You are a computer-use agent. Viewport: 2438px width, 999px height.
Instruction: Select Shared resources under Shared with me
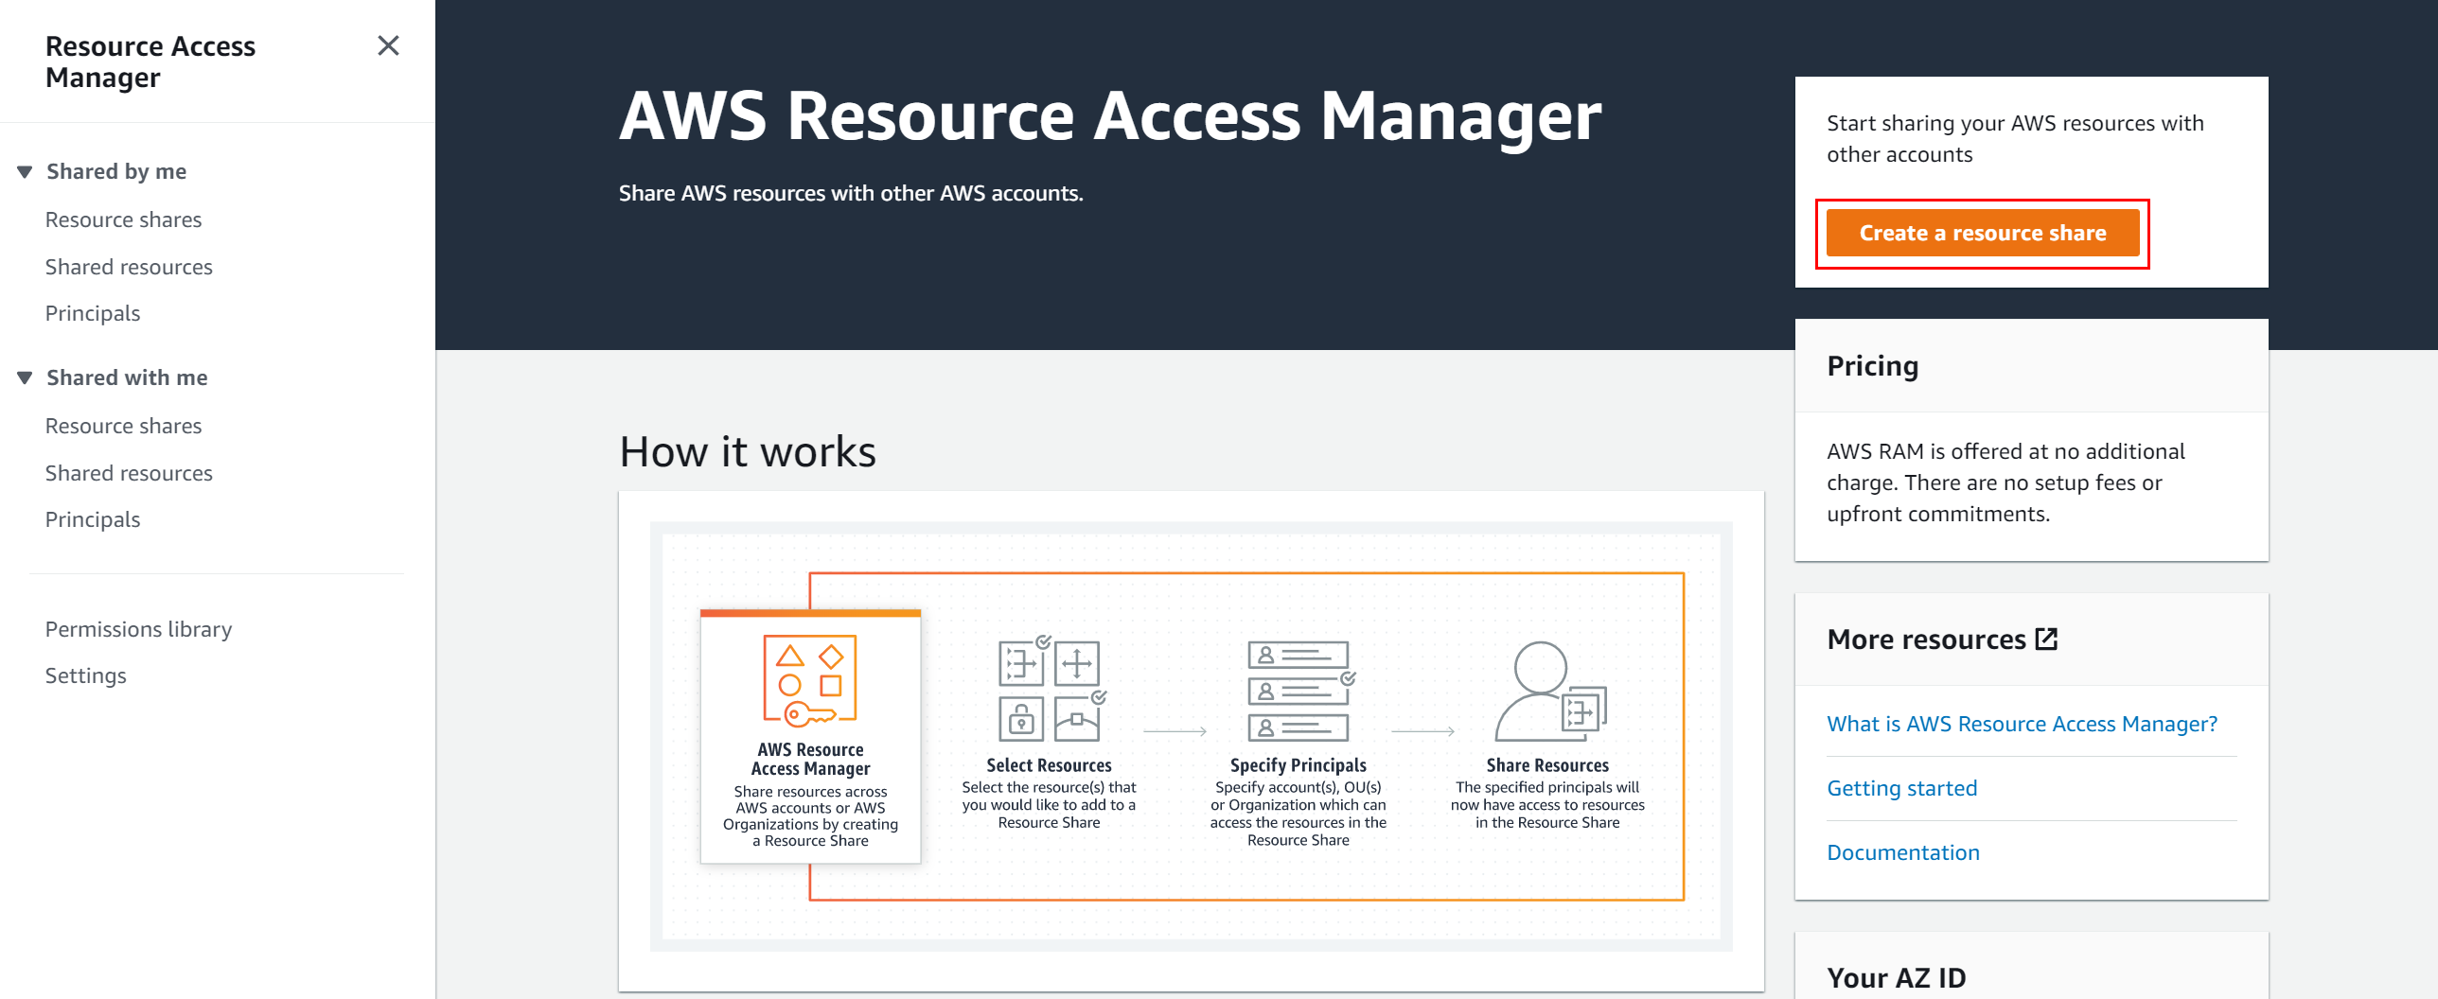(129, 472)
